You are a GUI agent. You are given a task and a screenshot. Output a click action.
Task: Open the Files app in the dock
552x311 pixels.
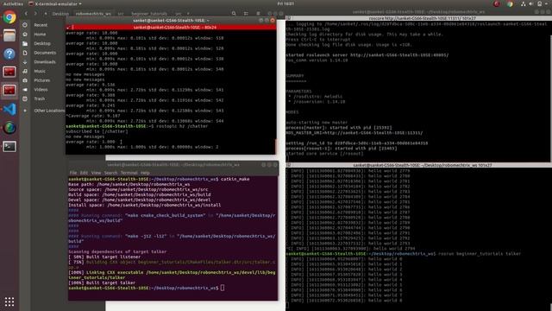[x=9, y=35]
